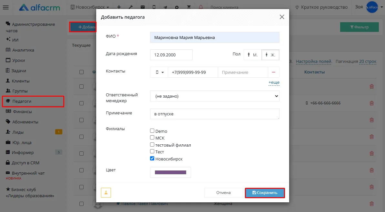Focus the contact Примечание placeholder field
Screen dimensions: 385x212
(x=243, y=72)
